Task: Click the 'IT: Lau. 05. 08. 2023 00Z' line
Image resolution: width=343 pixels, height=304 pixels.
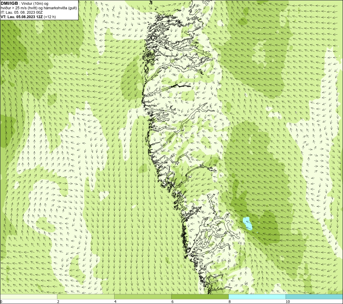Action: click(22, 12)
